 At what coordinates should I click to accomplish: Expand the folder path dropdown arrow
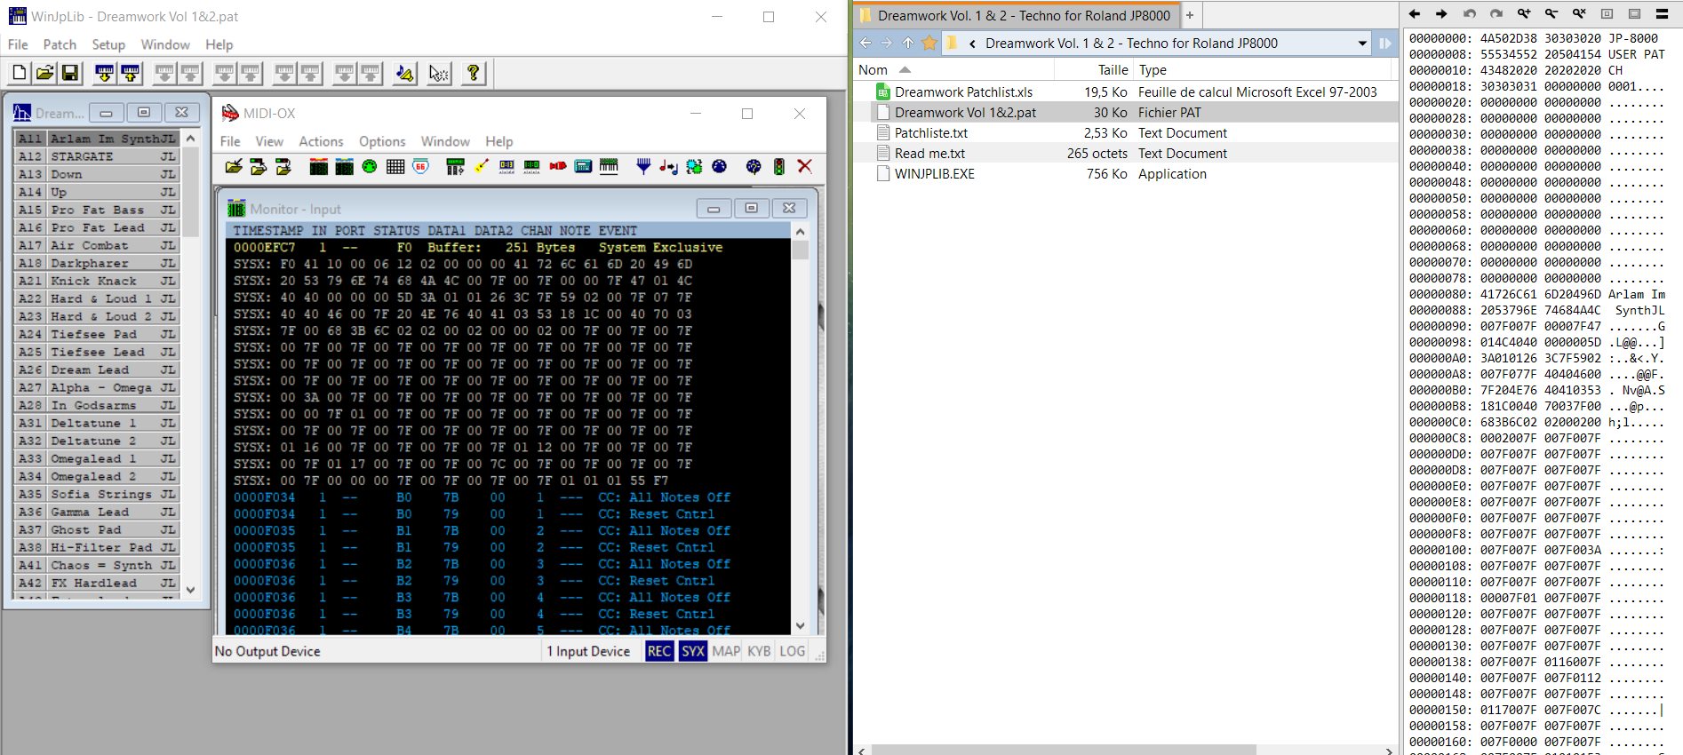pyautogui.click(x=1362, y=44)
